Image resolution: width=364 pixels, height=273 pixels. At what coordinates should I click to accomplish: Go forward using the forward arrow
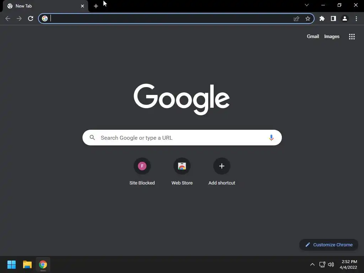pyautogui.click(x=19, y=18)
